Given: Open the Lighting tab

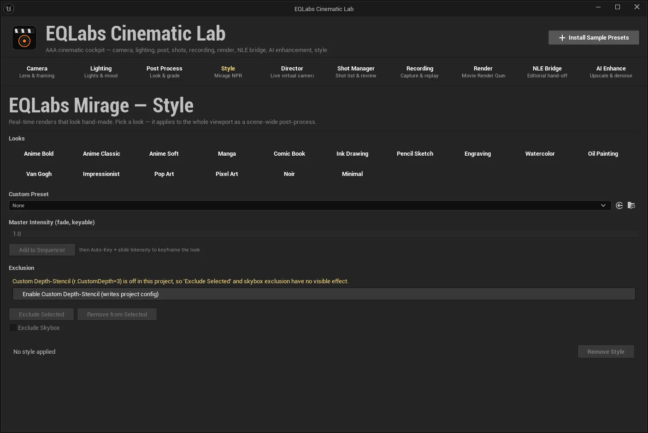Looking at the screenshot, I should click(101, 72).
